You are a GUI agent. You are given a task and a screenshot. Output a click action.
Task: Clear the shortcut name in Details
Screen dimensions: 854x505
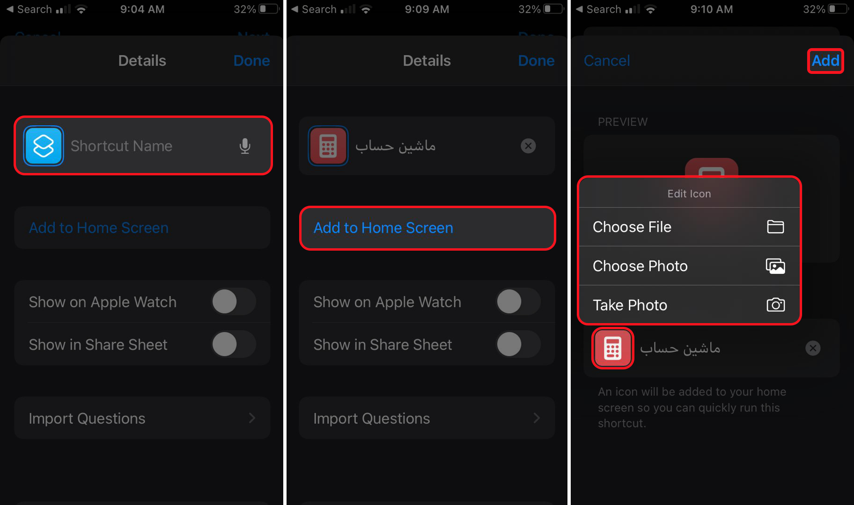528,146
